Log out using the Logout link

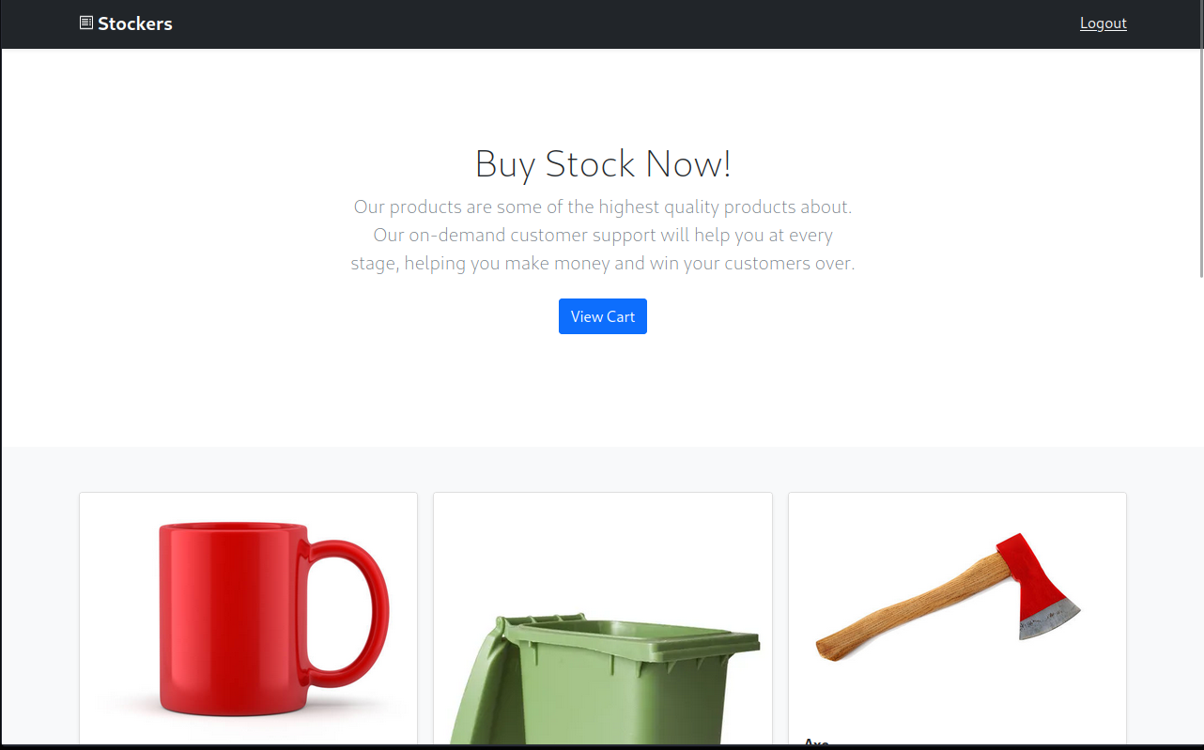coord(1103,23)
